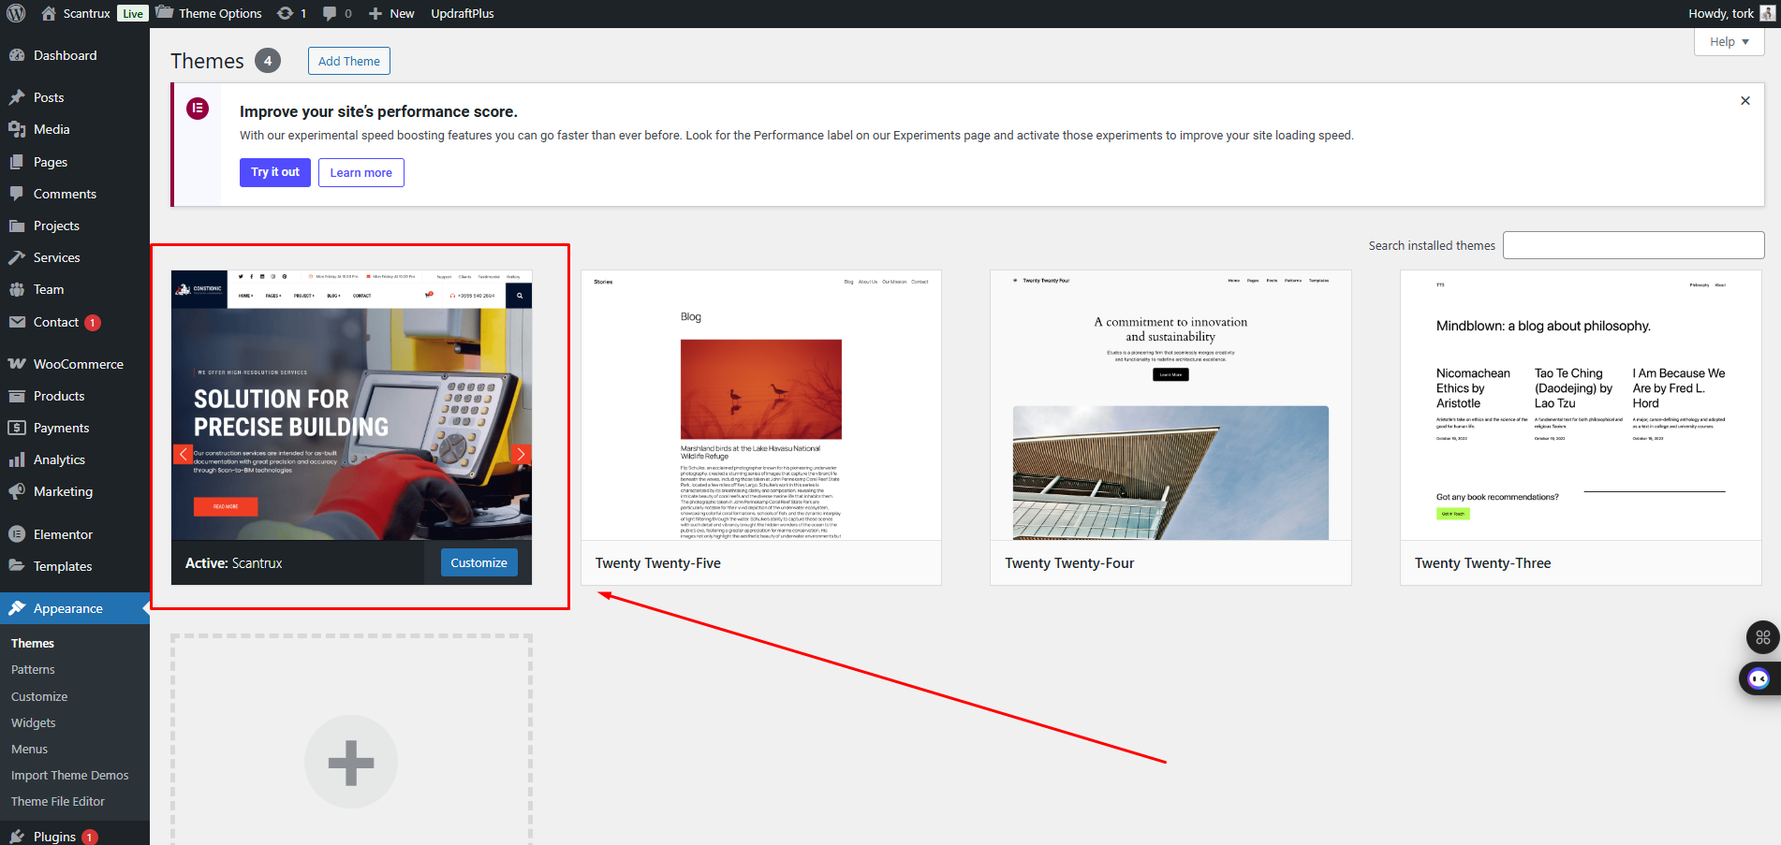Open WooCommerce in the sidebar menu
The image size is (1781, 845).
[x=78, y=364]
